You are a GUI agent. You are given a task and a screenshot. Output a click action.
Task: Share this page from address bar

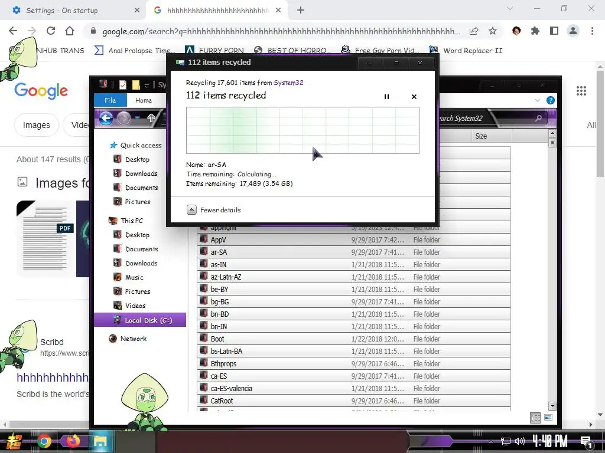(x=474, y=31)
